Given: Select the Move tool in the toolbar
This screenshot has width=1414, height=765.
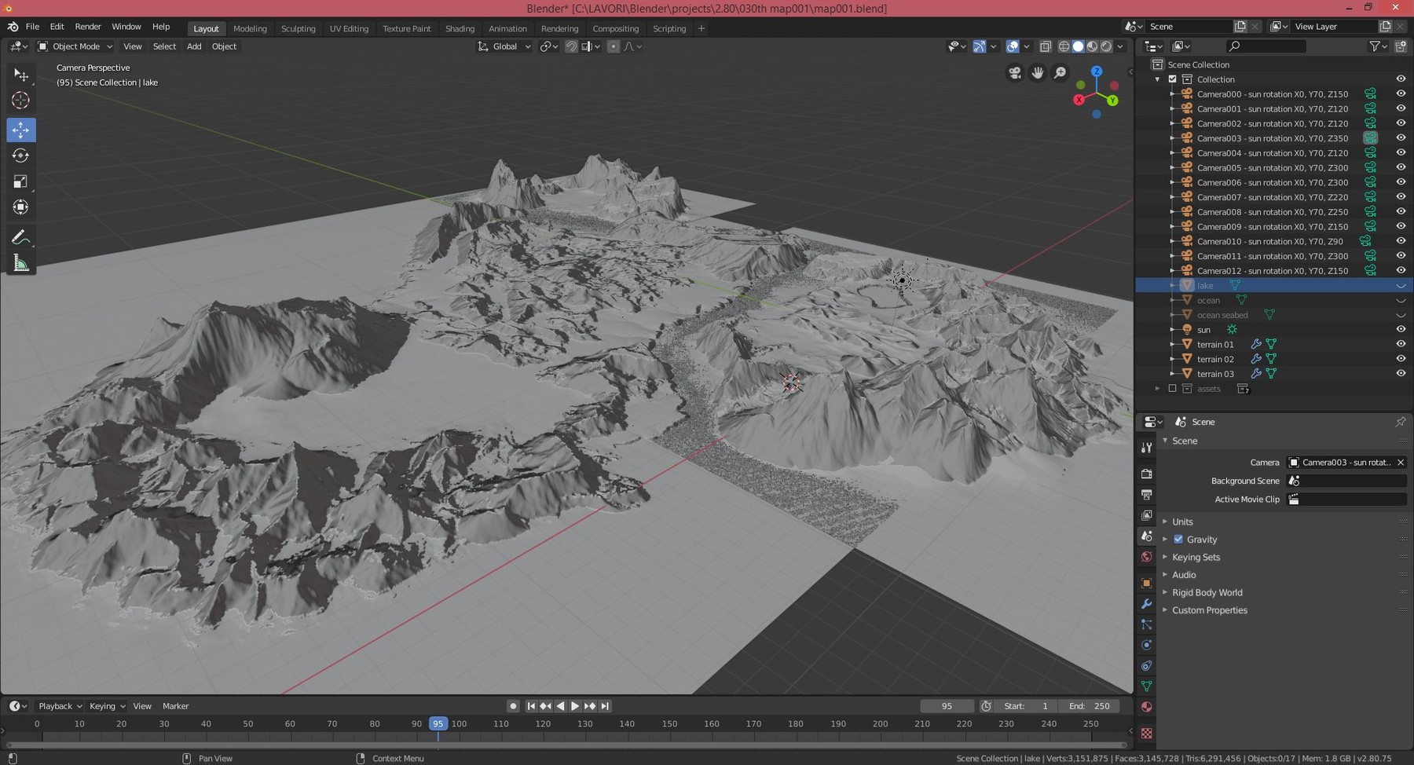Looking at the screenshot, I should [21, 130].
